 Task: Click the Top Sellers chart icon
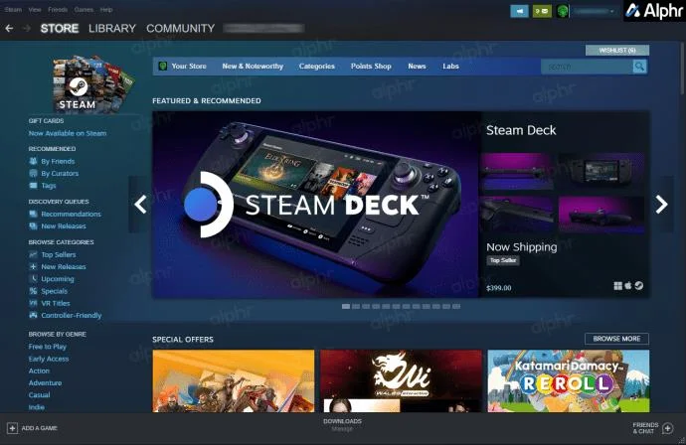click(33, 254)
